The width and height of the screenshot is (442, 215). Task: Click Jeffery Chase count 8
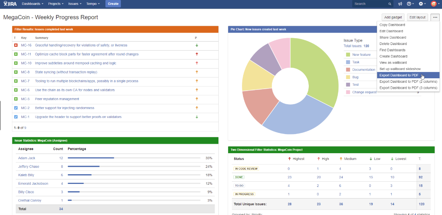tap(62, 167)
